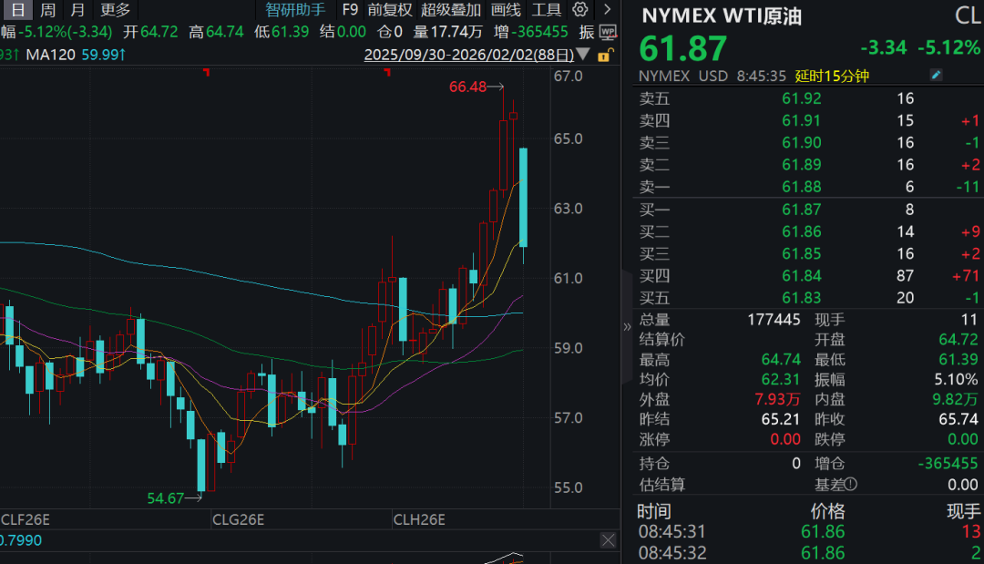Viewport: 984px width, 564px height.
Task: Click the 振 amplitude icon in header
Action: coord(586,32)
